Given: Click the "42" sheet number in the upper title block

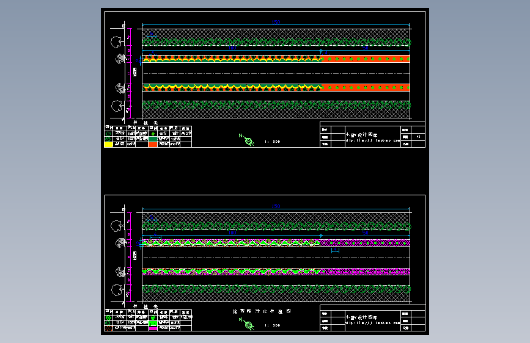Looking at the screenshot, I should point(419,137).
